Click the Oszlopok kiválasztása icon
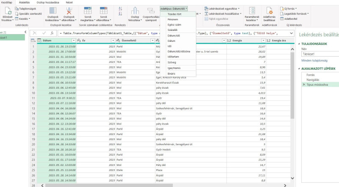Viewport: 339px width, 187px height. coord(53,11)
